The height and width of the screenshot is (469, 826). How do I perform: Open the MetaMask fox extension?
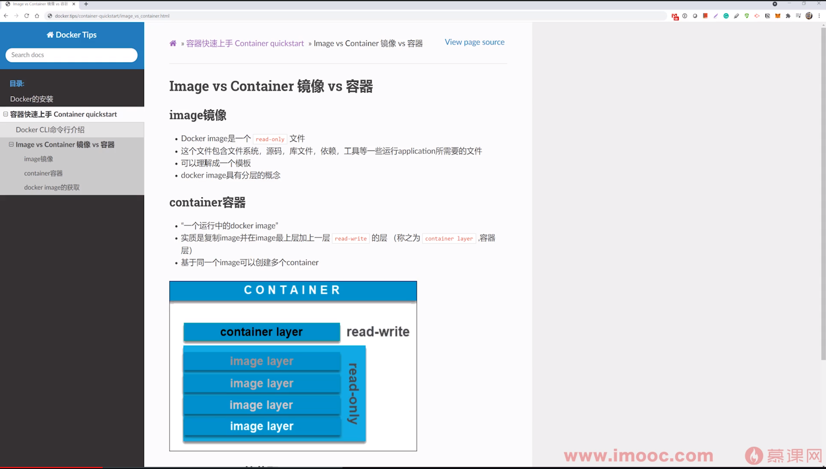pyautogui.click(x=778, y=16)
